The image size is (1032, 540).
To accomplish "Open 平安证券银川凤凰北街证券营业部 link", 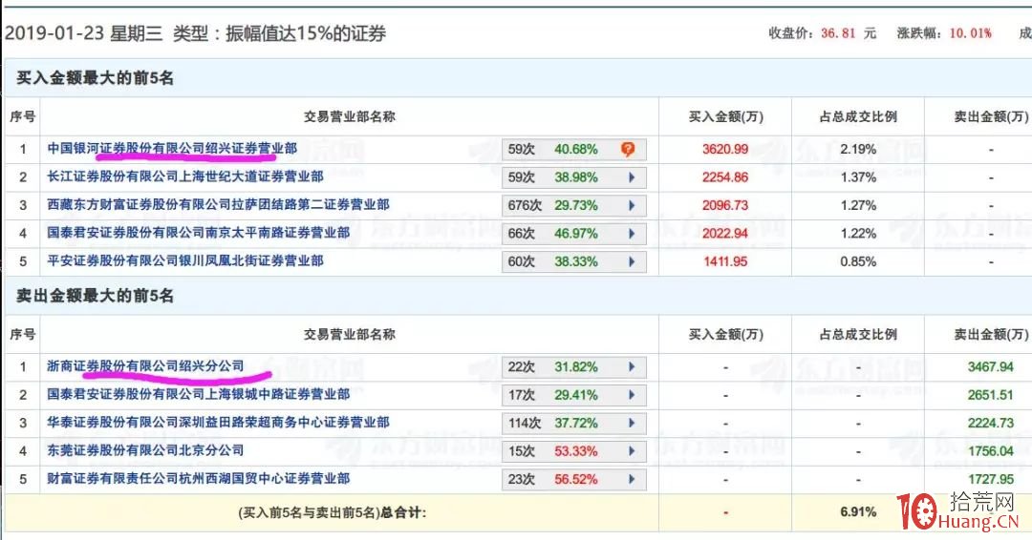I will point(185,260).
